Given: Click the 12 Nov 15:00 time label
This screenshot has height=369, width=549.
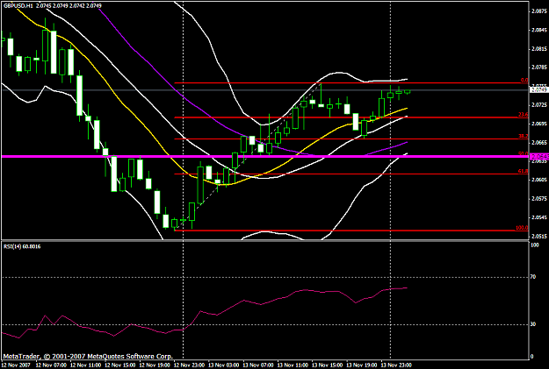Looking at the screenshot, I should (x=120, y=365).
